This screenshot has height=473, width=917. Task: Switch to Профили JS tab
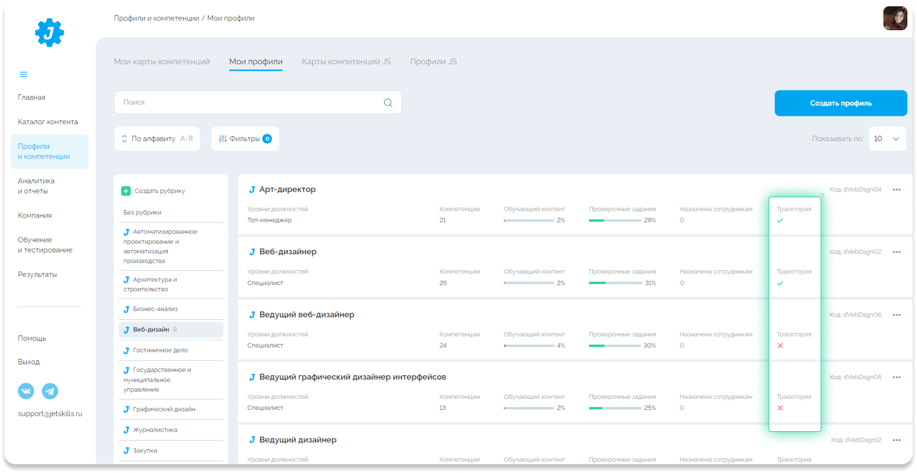click(x=433, y=62)
